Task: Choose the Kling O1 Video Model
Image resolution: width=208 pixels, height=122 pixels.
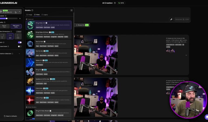Action: 48,113
